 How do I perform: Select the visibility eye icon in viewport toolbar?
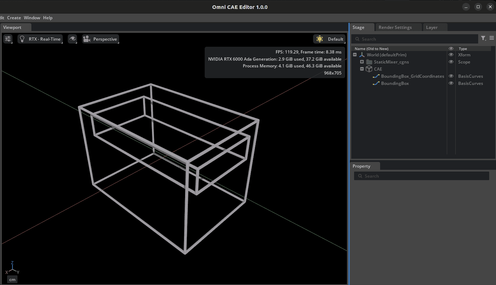tap(72, 39)
